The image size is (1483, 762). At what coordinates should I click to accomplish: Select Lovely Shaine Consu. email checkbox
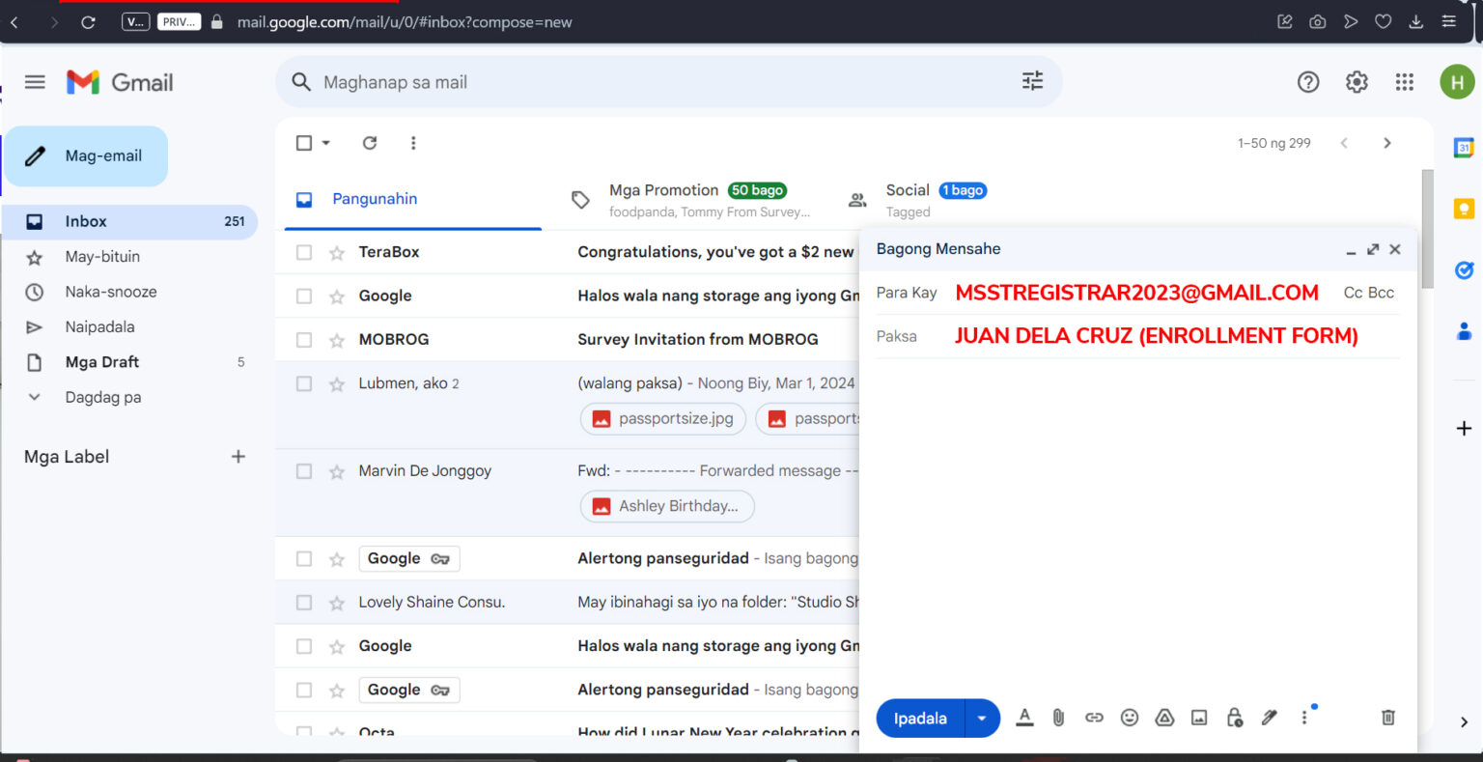(x=304, y=603)
